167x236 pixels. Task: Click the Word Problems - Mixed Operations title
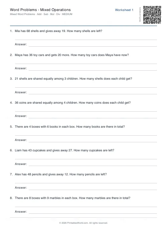(40, 10)
